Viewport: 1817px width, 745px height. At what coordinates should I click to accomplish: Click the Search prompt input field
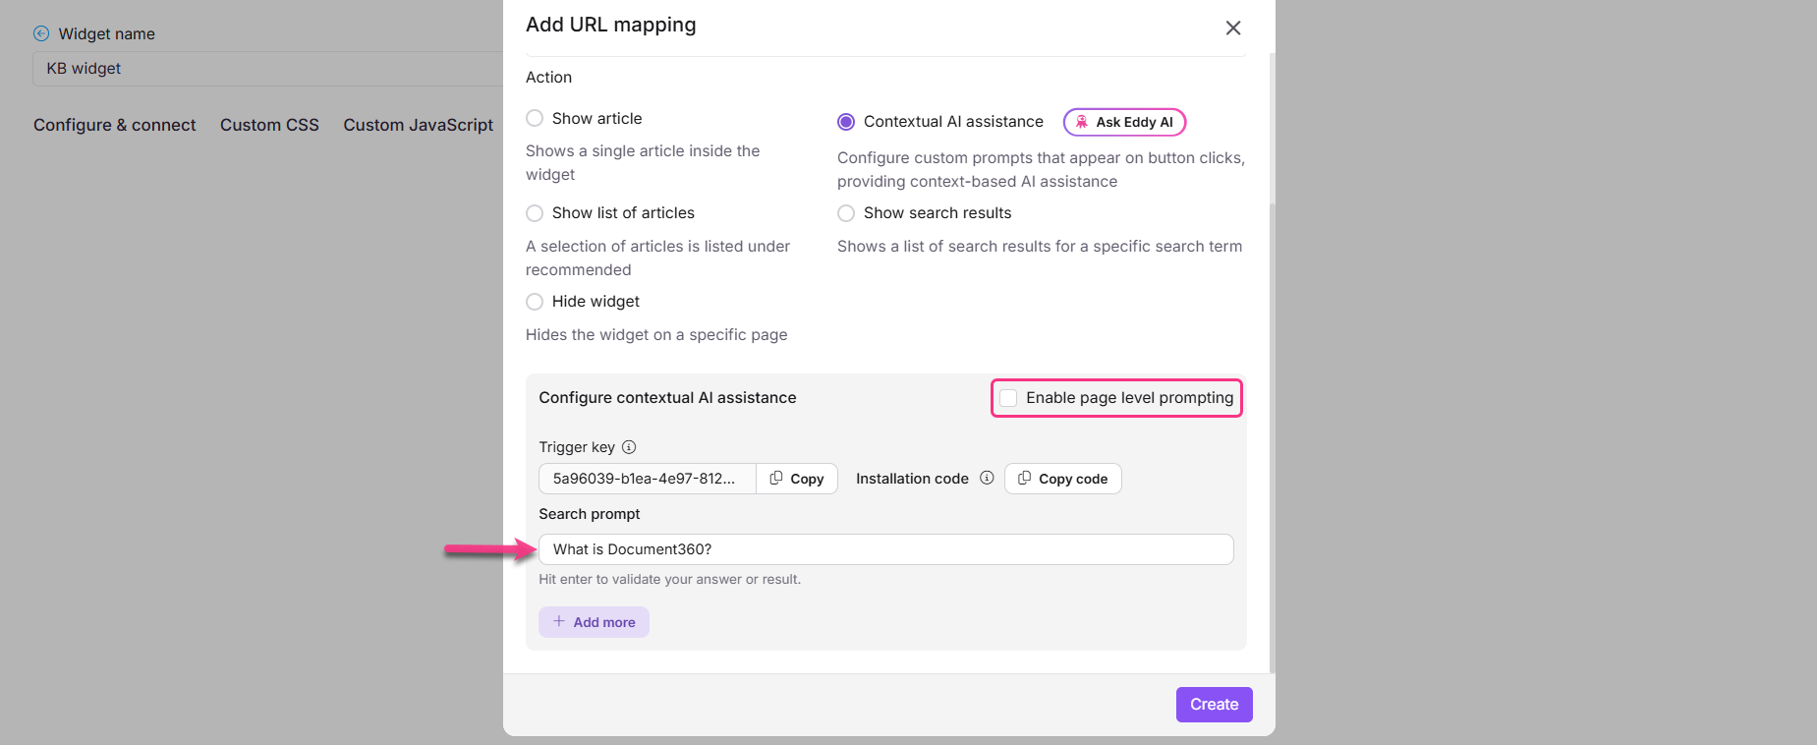click(x=884, y=549)
